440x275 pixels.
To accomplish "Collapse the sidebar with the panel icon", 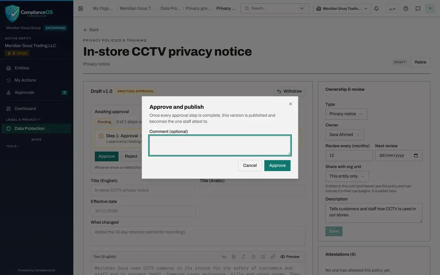I will pyautogui.click(x=81, y=9).
